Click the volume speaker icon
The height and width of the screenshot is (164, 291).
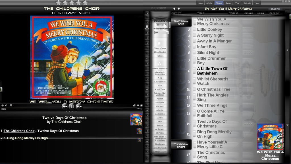(2, 105)
